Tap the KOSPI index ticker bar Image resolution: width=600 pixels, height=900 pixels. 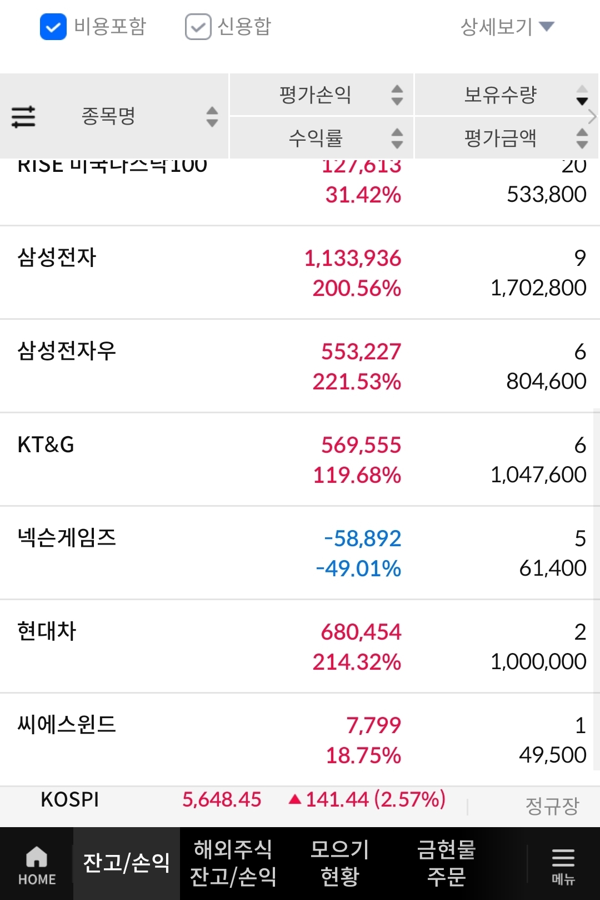point(300,800)
